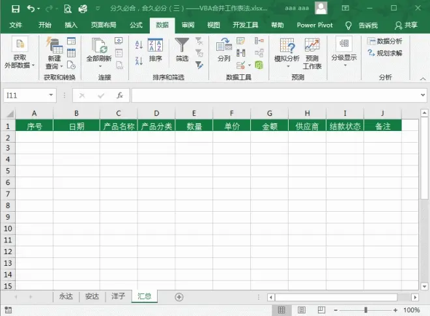Image resolution: width=430 pixels, height=316 pixels.
Task: Expand the What-If Analysis dropdown arrow
Action: point(288,66)
